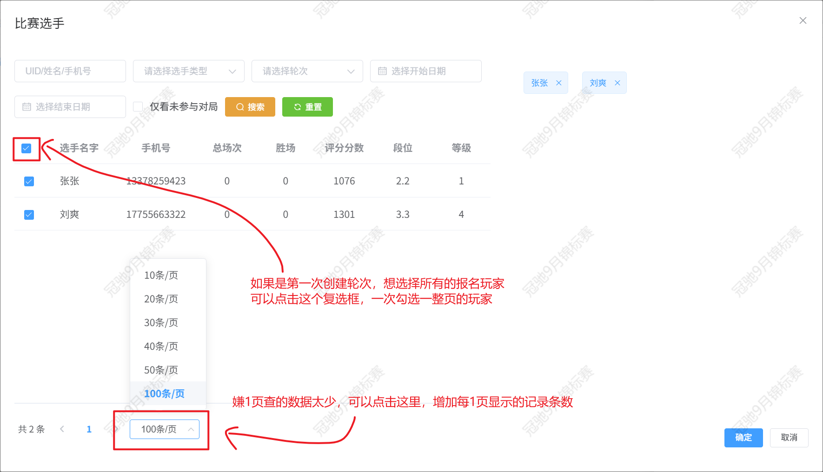Choose 50条/页 in the page size list

(x=161, y=370)
